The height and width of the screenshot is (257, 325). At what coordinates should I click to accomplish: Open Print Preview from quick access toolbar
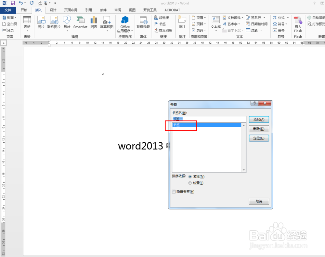pos(40,3)
